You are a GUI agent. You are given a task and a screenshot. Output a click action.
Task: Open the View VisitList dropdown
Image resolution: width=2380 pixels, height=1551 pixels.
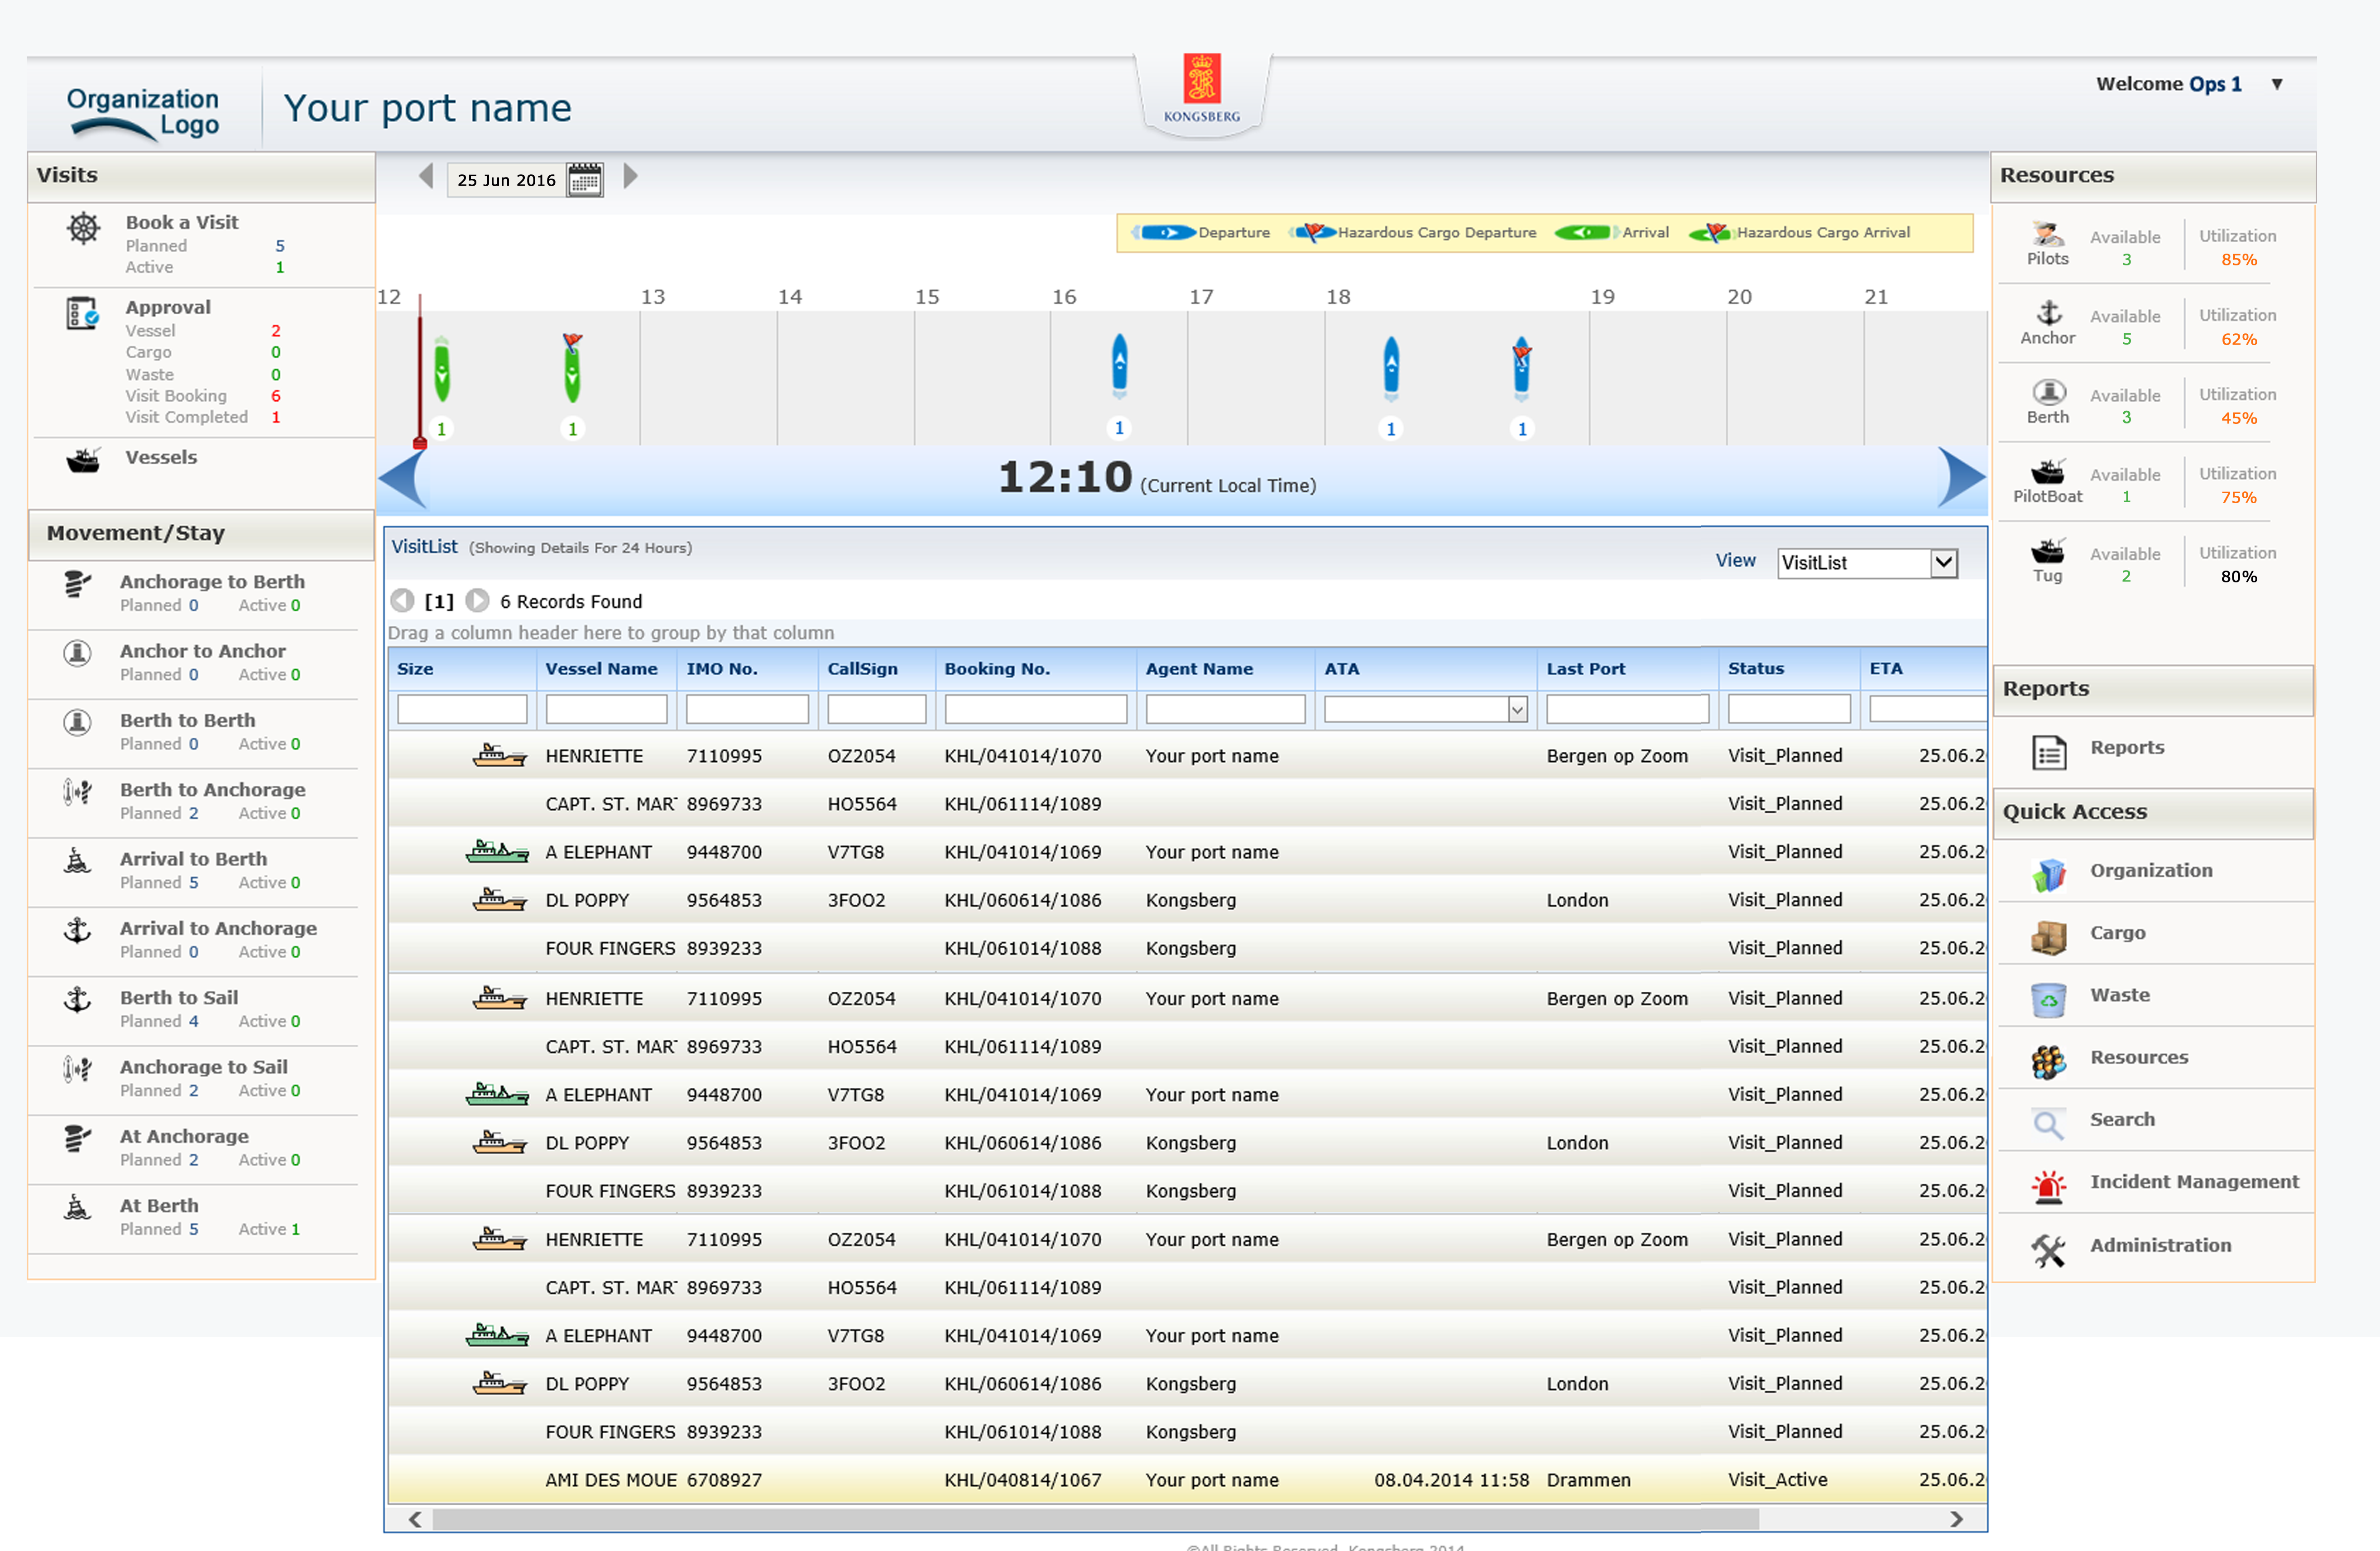1942,563
